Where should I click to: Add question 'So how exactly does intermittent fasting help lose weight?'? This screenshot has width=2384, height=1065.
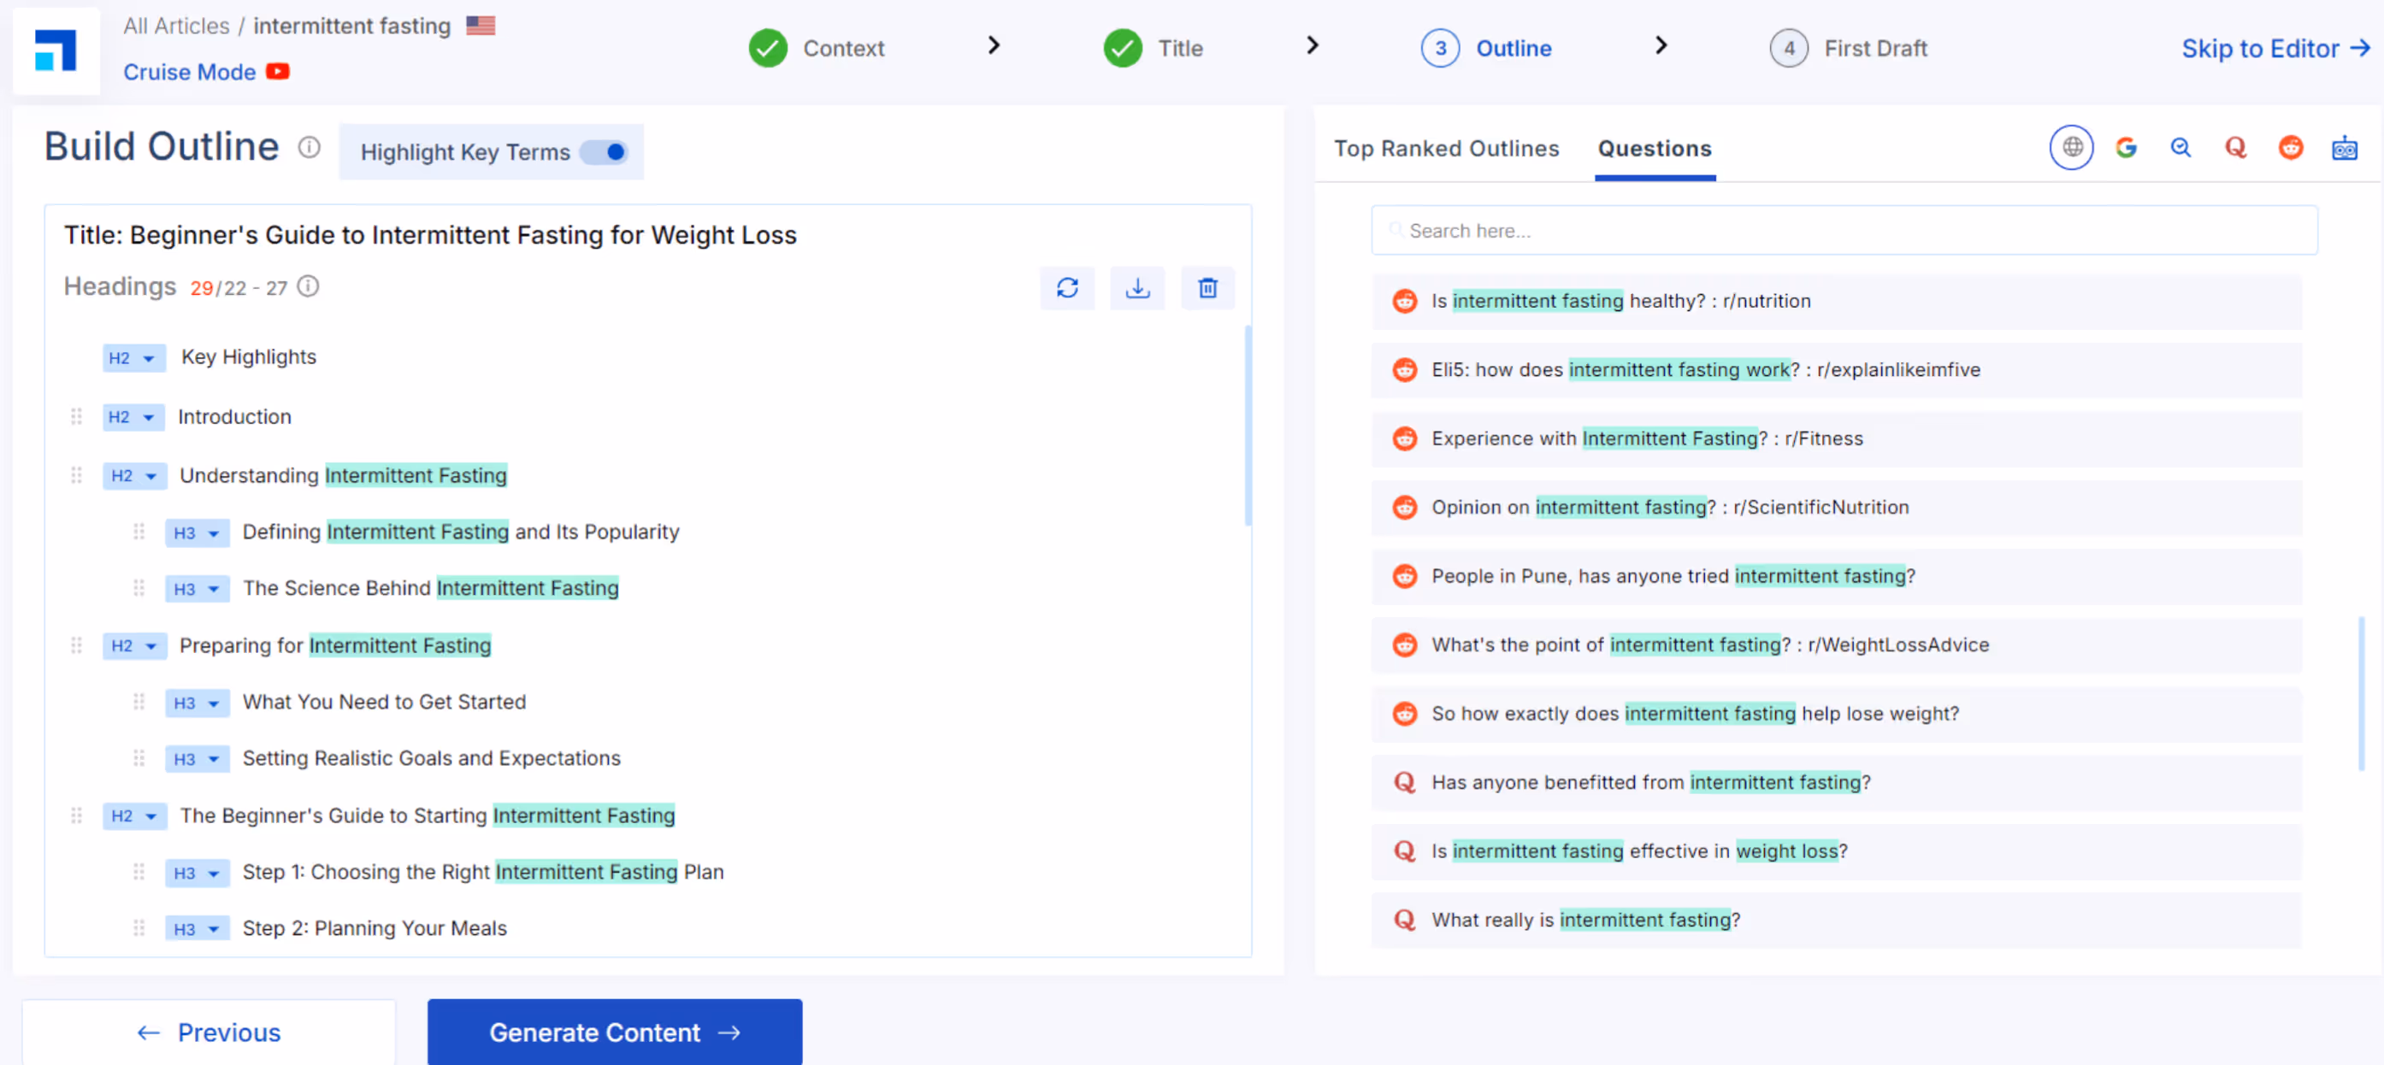1836,715
